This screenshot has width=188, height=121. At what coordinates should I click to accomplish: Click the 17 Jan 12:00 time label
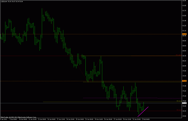pos(61,119)
